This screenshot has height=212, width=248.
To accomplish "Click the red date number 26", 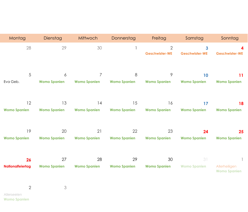I will [28, 160].
